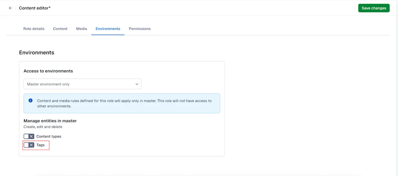Click the back arrow icon
This screenshot has height=176, width=398.
click(x=11, y=8)
